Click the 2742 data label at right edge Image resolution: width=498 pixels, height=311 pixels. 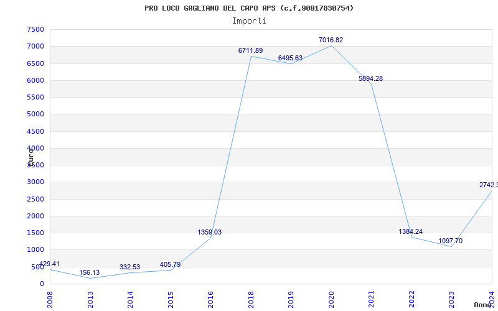coord(489,185)
